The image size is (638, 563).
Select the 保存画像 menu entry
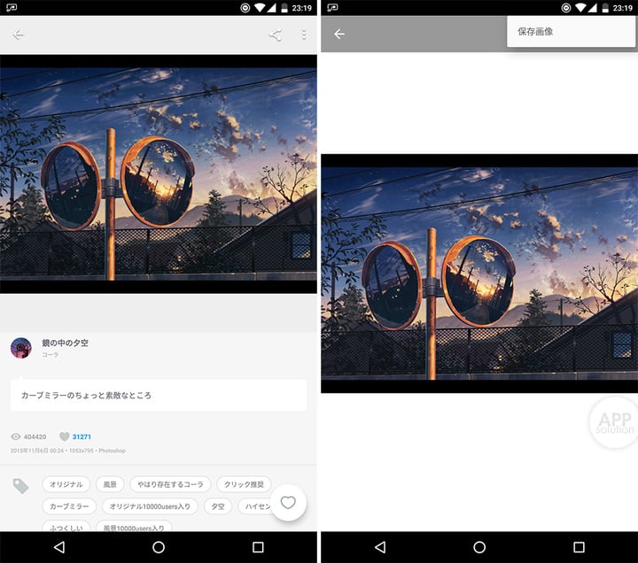571,32
